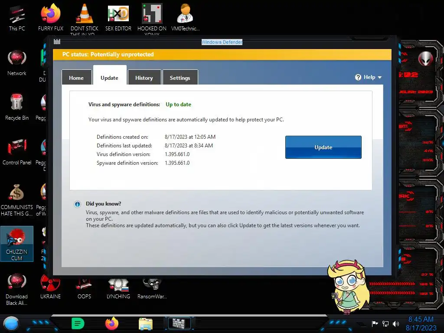Select the CHUZZIN CUM desktop icon
444x333 pixels.
[x=17, y=244]
